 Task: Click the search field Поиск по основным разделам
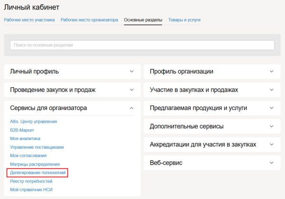click(142, 45)
